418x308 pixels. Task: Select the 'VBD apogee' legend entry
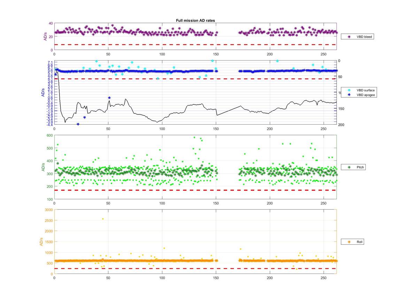[x=366, y=95]
